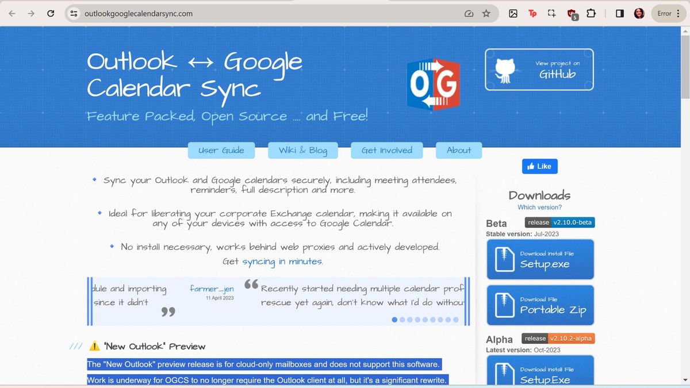
Task: Open the Extensions puzzle piece menu
Action: [591, 13]
